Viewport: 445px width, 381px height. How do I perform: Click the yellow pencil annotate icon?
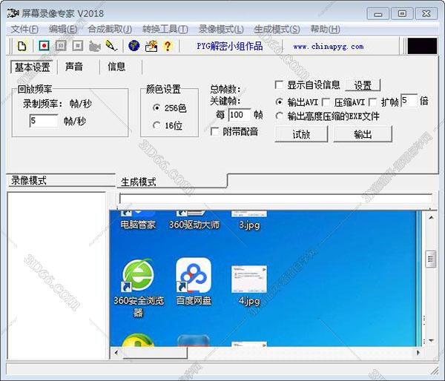111,46
